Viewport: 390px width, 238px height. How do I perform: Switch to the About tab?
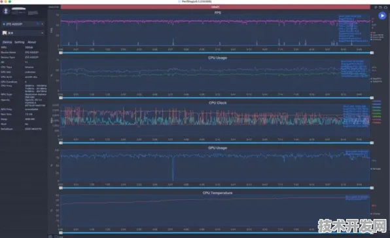point(32,42)
